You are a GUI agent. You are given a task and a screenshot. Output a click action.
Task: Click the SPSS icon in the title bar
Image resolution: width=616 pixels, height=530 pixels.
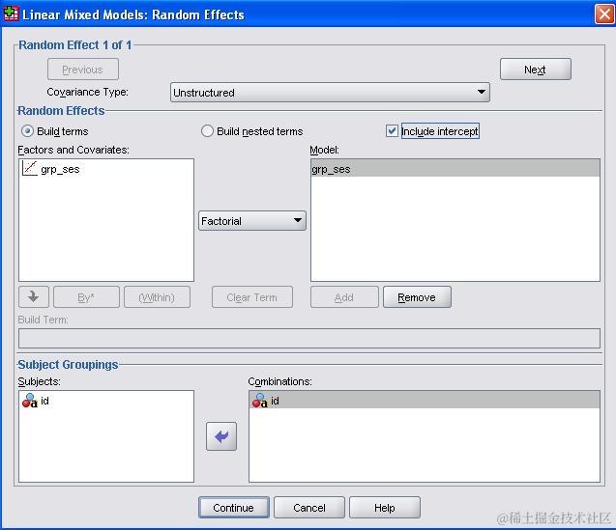tap(11, 14)
